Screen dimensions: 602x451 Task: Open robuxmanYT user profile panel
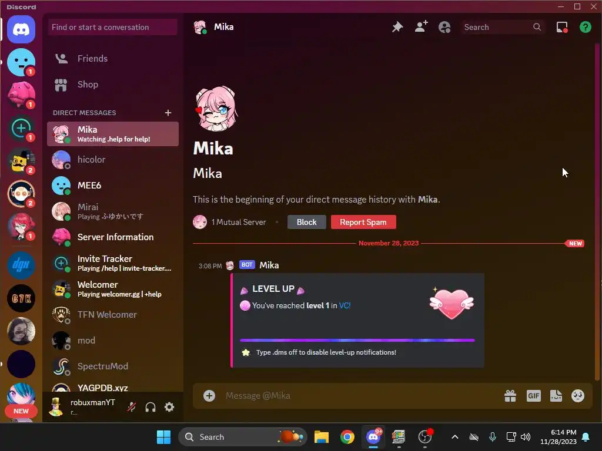85,407
